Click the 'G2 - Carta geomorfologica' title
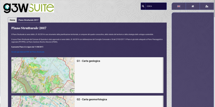Viewport: 215px width, 107px height. 92,99
